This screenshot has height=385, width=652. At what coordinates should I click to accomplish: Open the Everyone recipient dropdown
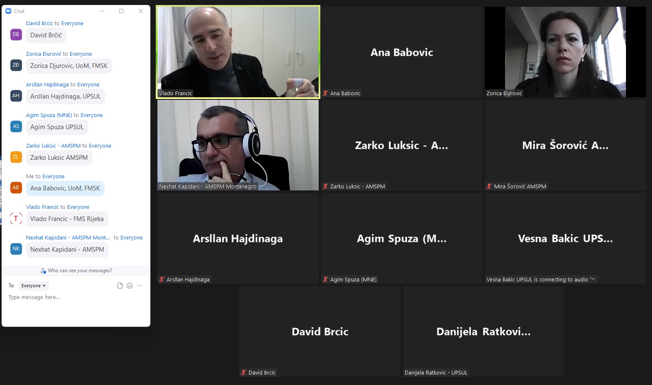(x=34, y=286)
